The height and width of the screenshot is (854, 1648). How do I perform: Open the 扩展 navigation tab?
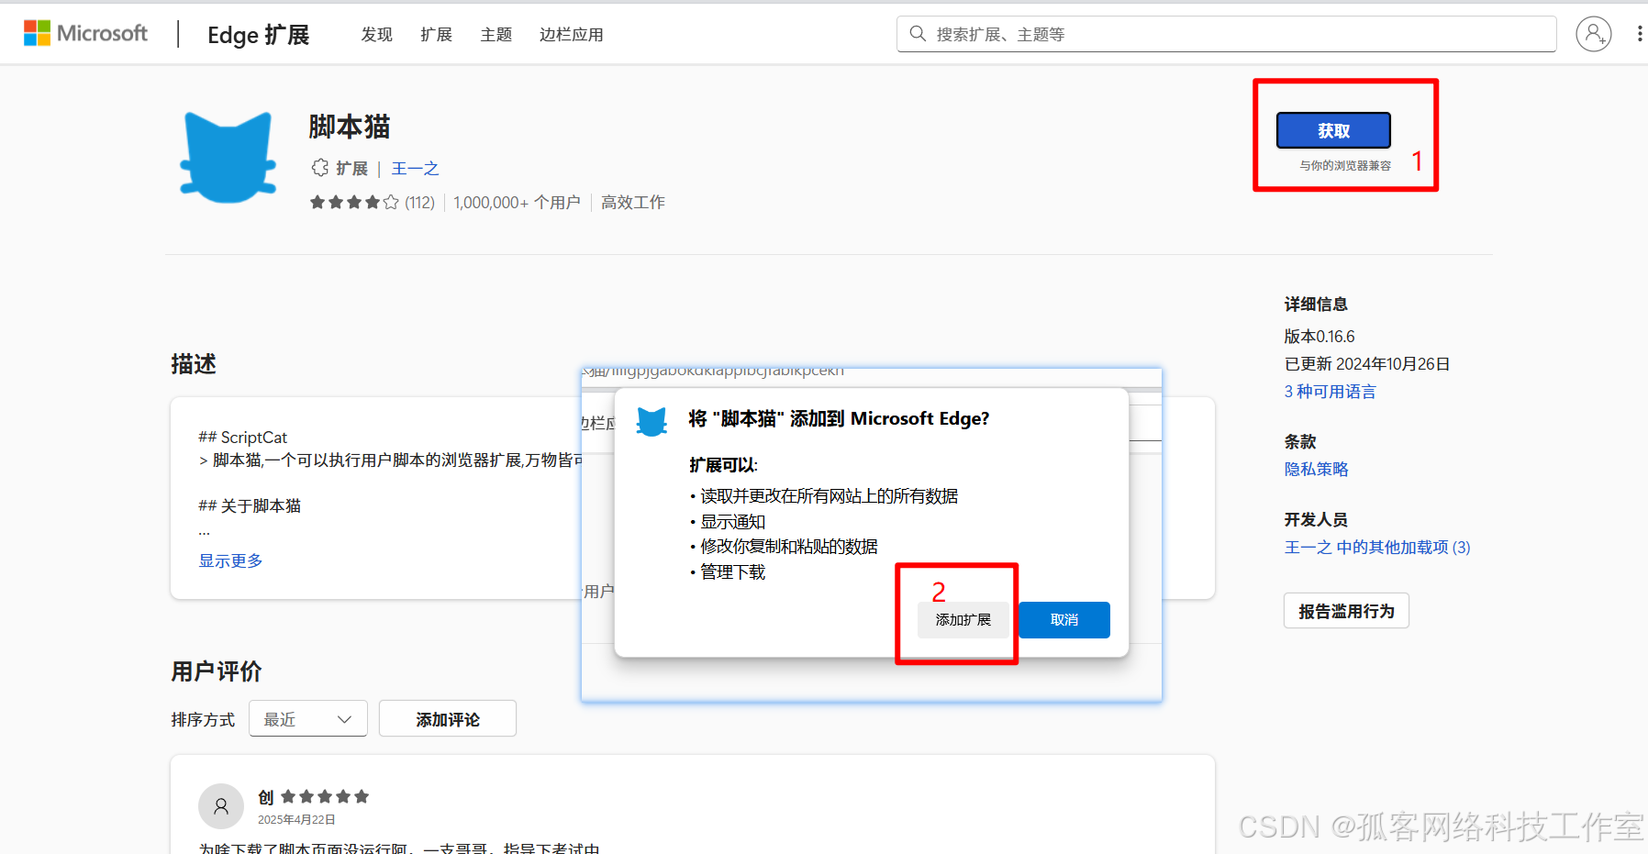click(436, 35)
